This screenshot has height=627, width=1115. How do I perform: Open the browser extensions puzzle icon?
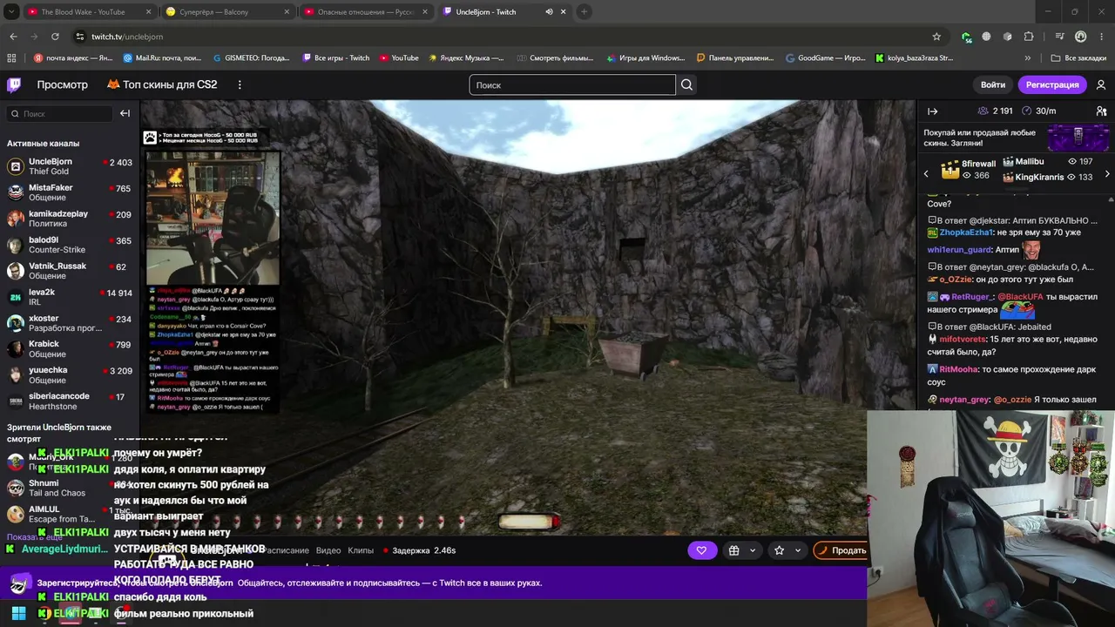[x=1029, y=37]
